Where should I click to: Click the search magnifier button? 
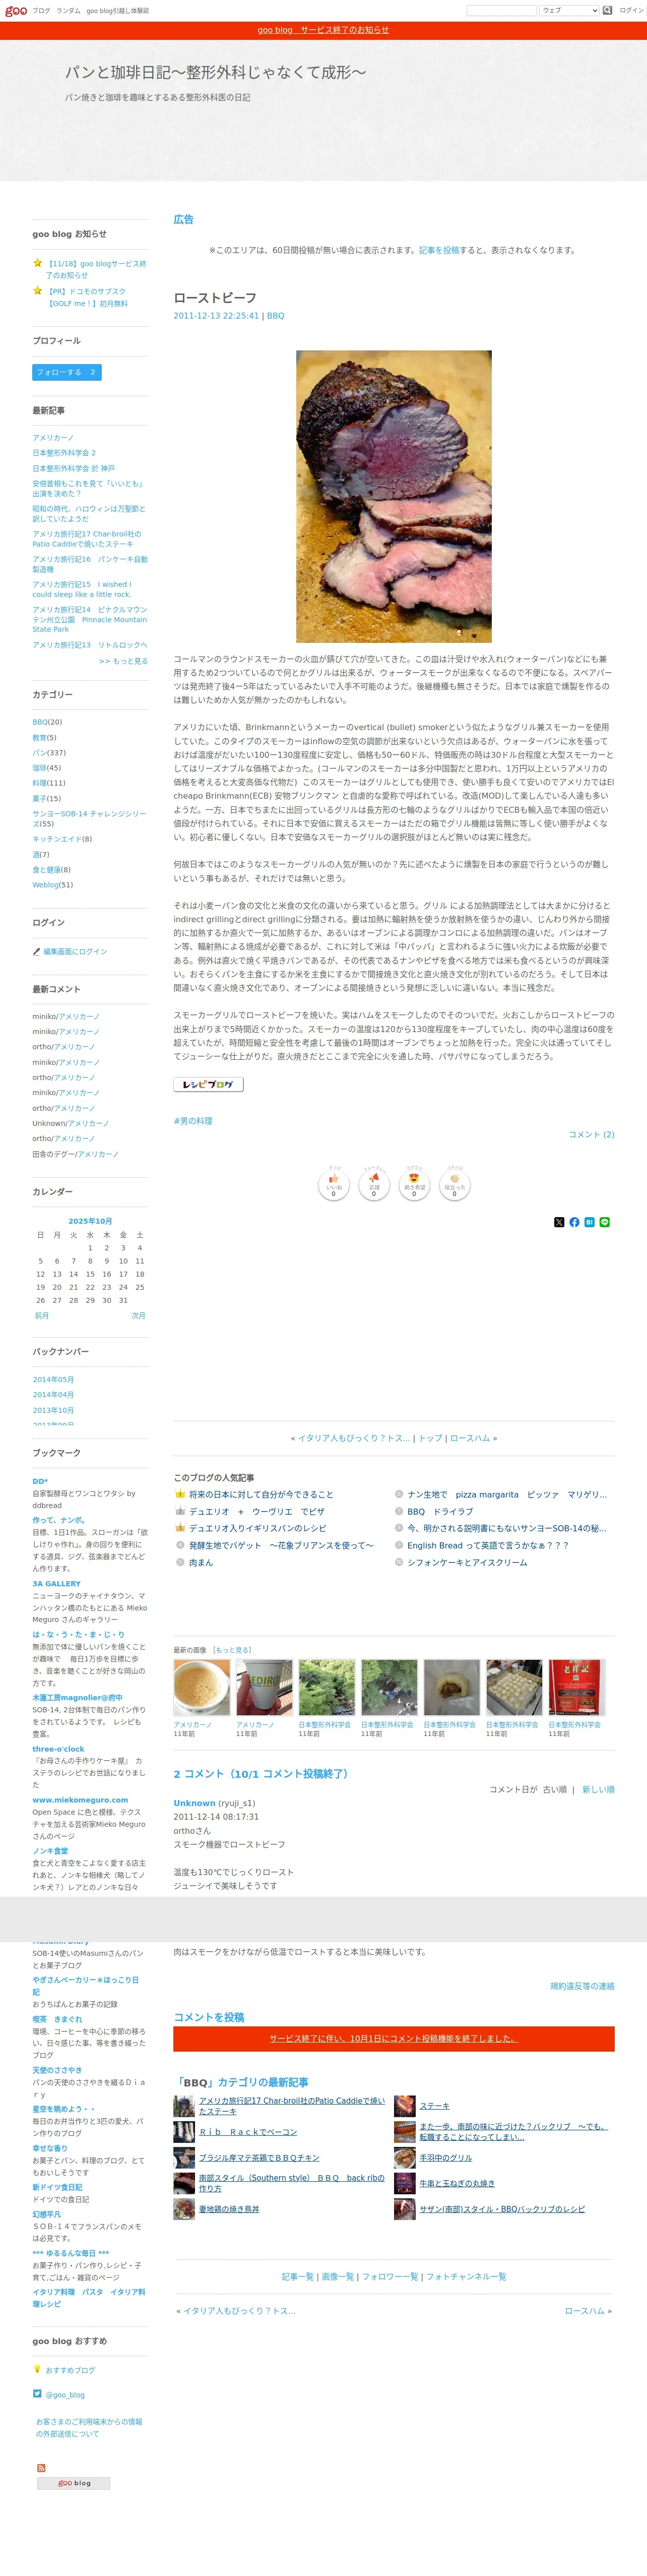(607, 11)
